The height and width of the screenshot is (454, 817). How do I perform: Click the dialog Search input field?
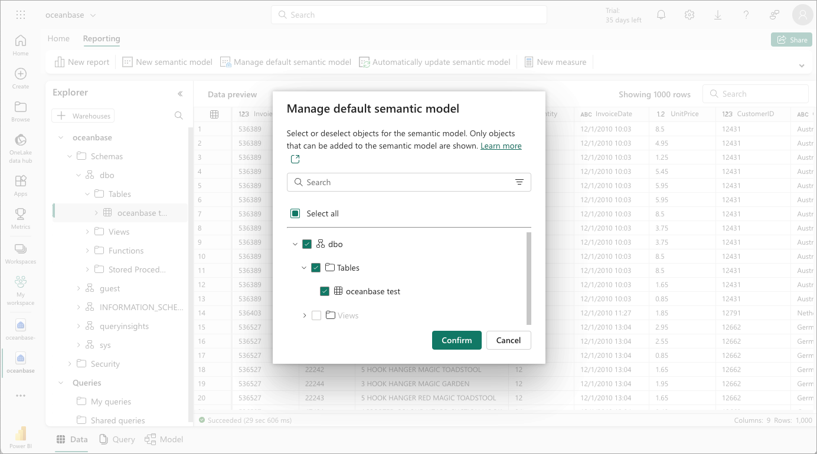(x=407, y=182)
